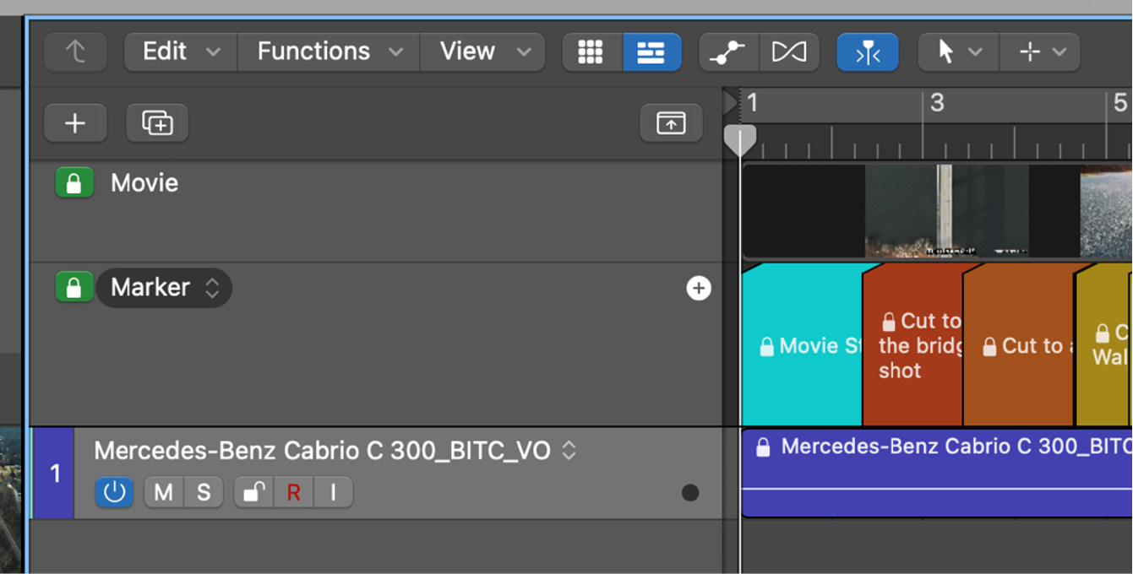The height and width of the screenshot is (574, 1133).
Task: Open the Marker set pop-up menu
Action: pos(164,288)
